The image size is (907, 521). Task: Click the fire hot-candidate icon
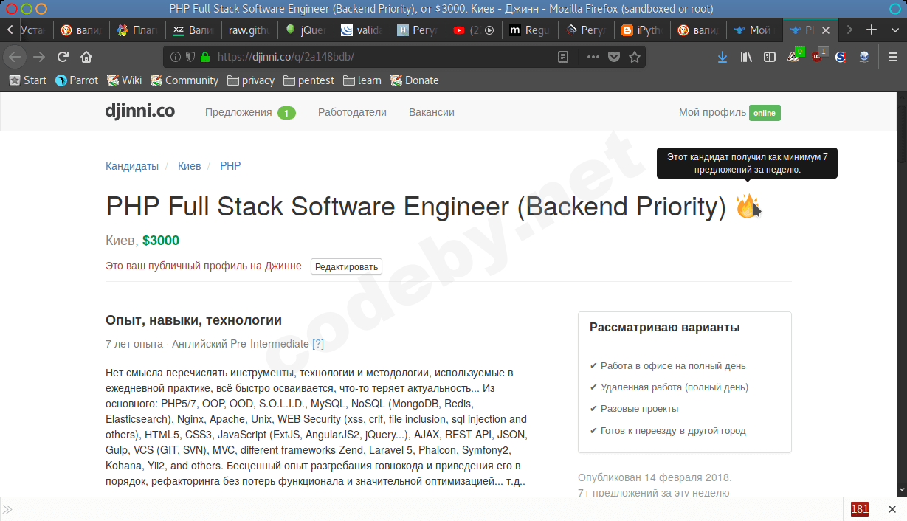(x=748, y=206)
